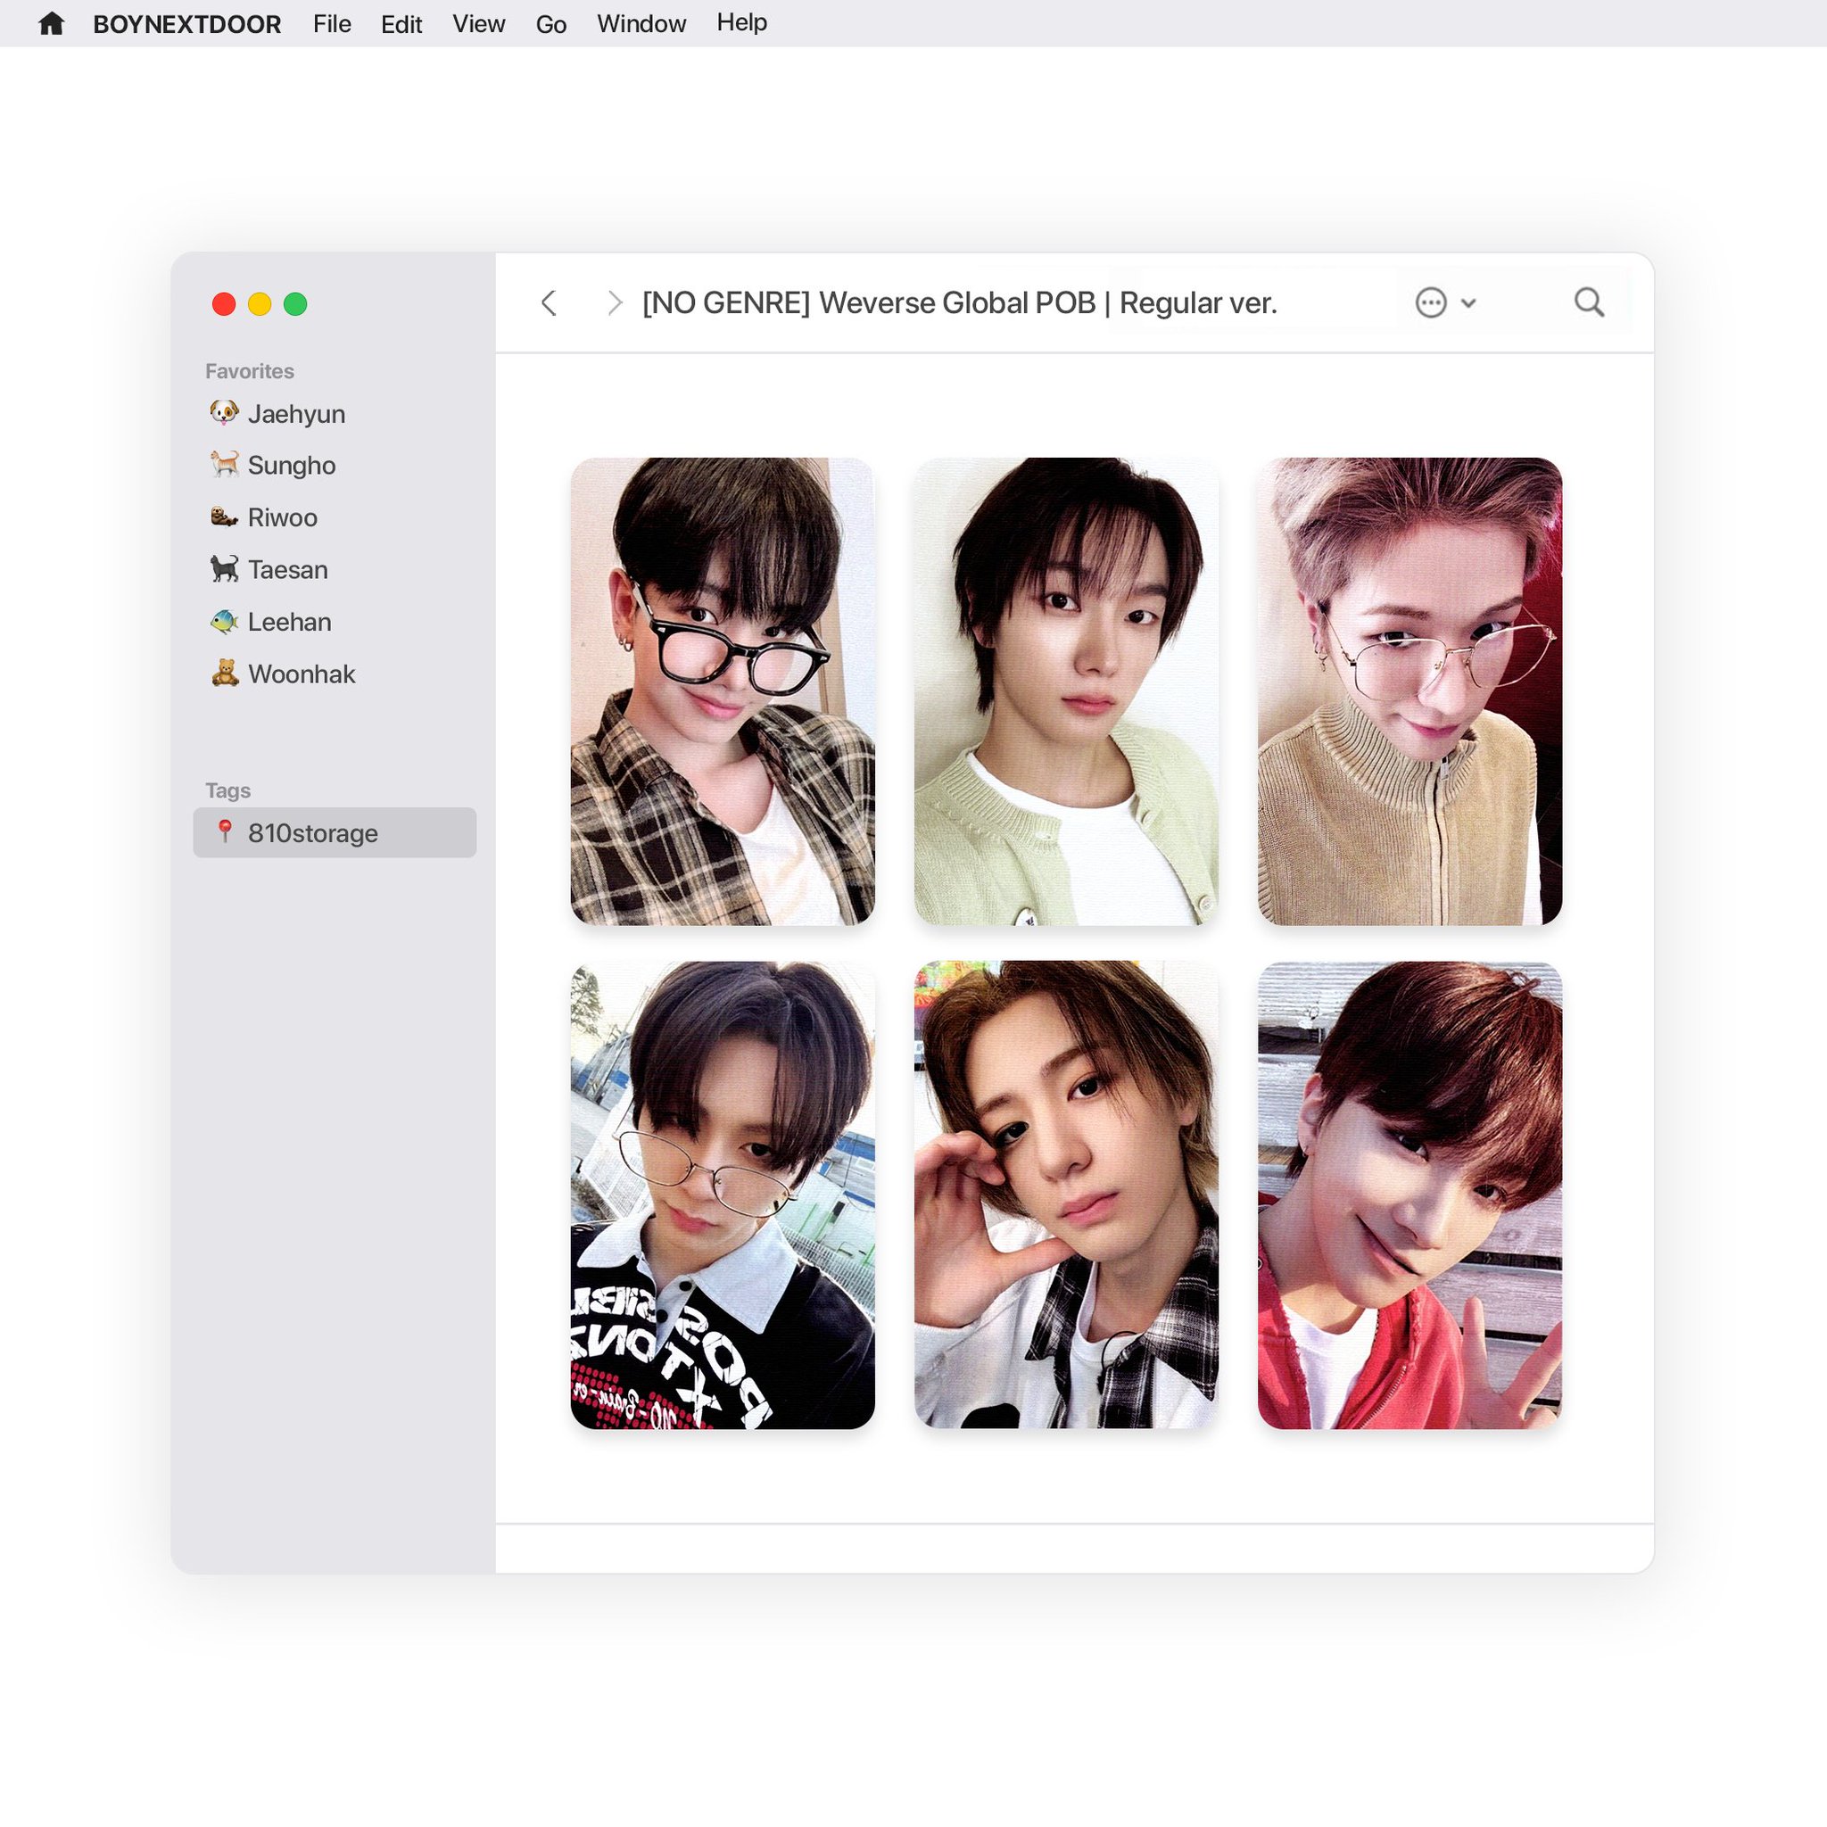Image resolution: width=1827 pixels, height=1827 pixels.
Task: Click the dog emoji beside Jaehyun
Action: 224,413
